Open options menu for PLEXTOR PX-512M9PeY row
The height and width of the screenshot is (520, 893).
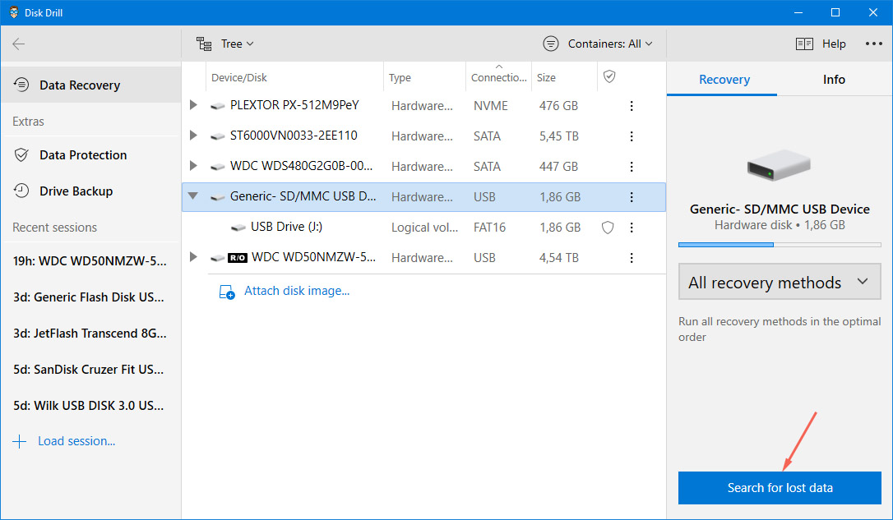coord(631,106)
